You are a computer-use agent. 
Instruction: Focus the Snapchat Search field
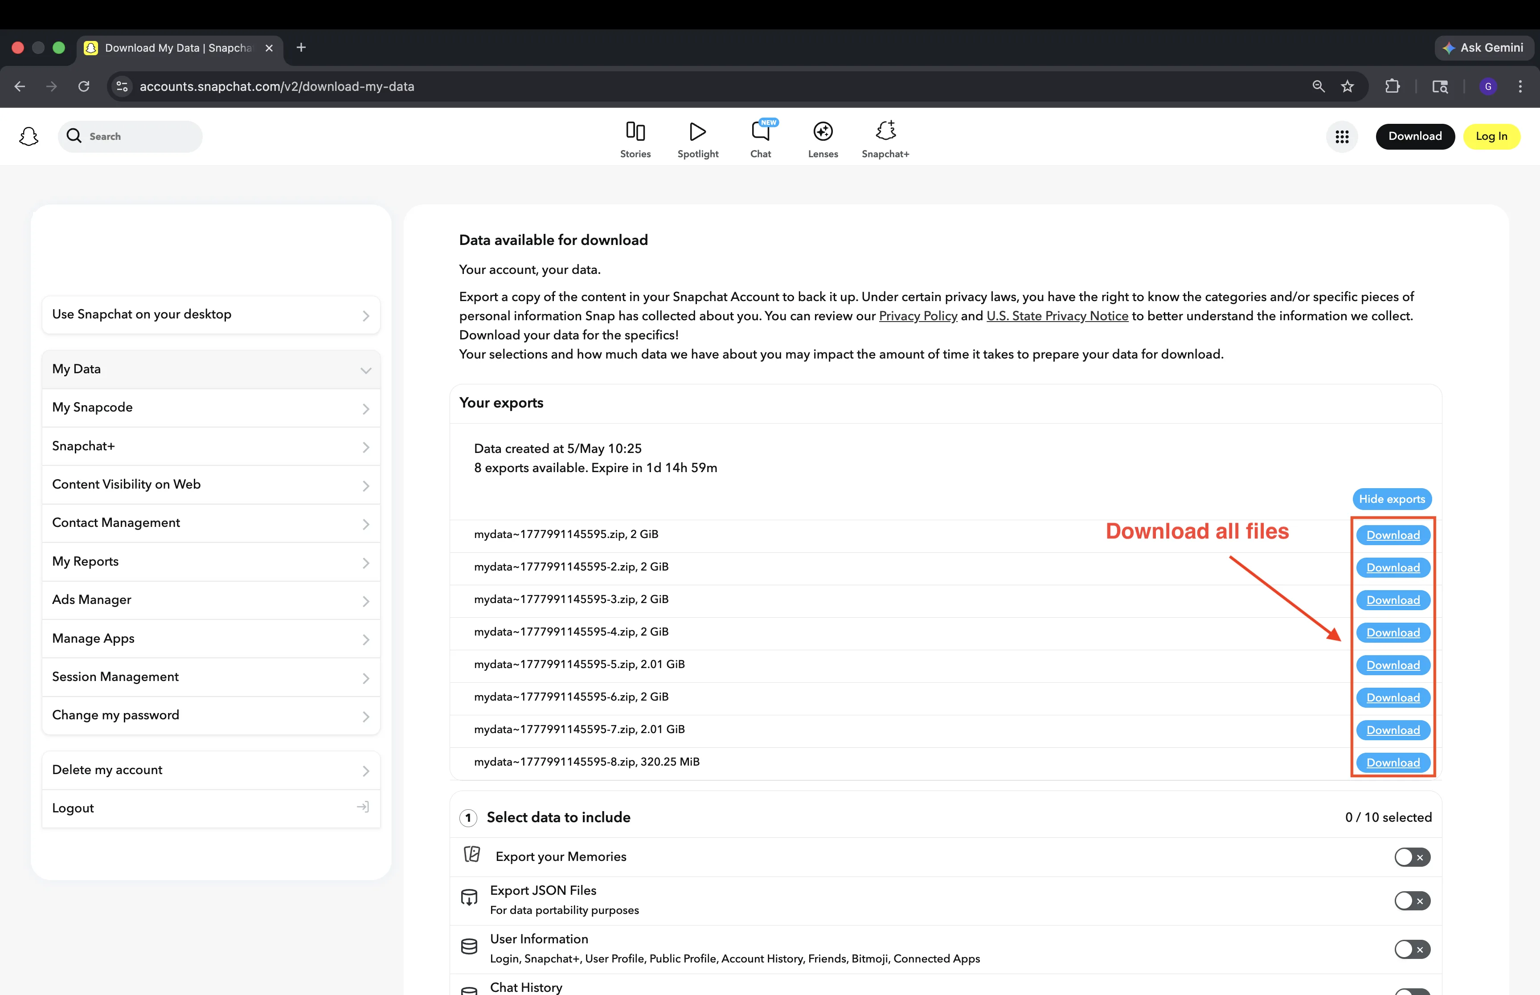point(130,136)
